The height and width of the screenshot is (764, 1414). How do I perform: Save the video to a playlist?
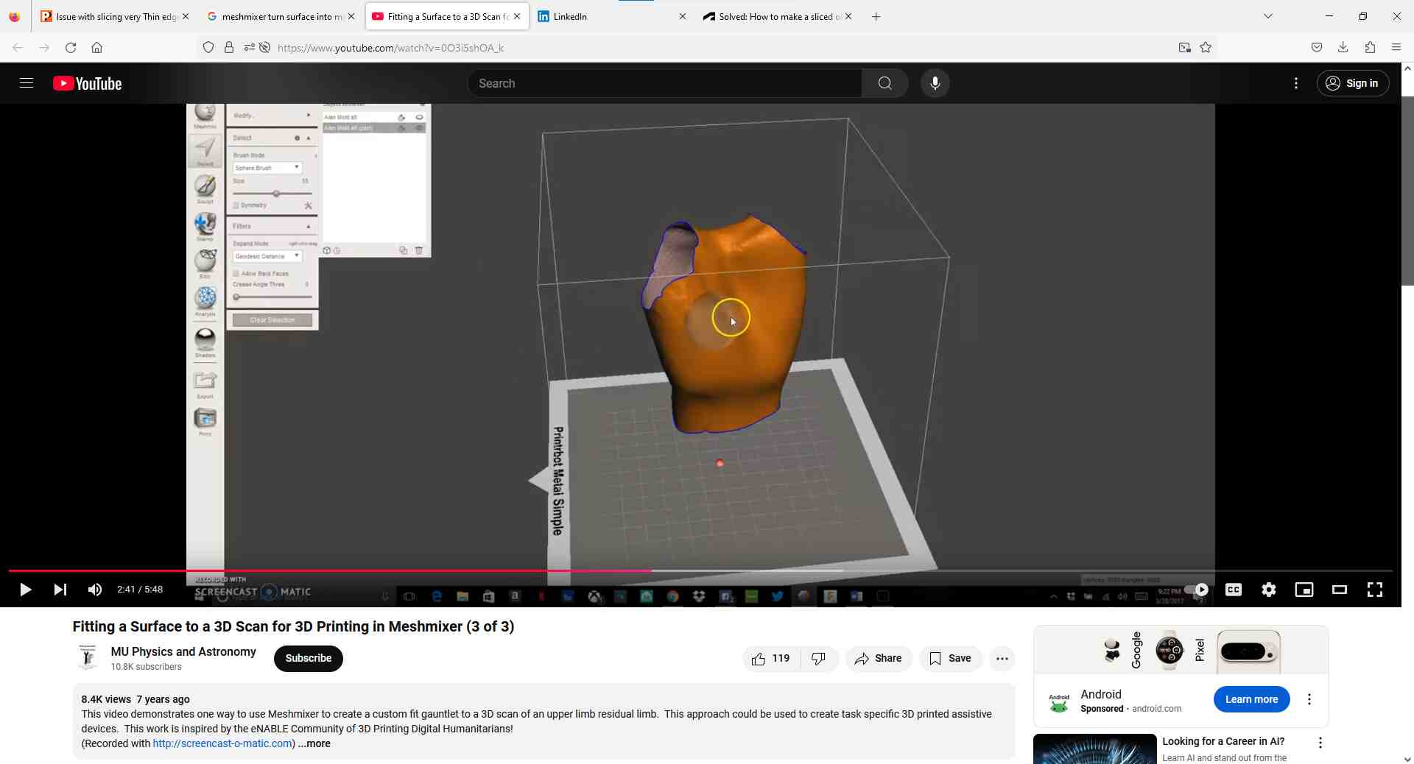[950, 659]
